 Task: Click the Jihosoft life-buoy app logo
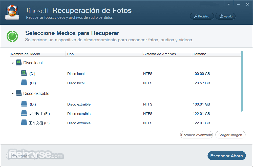tap(12, 12)
